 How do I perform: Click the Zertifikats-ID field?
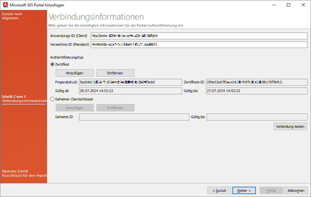[256, 82]
